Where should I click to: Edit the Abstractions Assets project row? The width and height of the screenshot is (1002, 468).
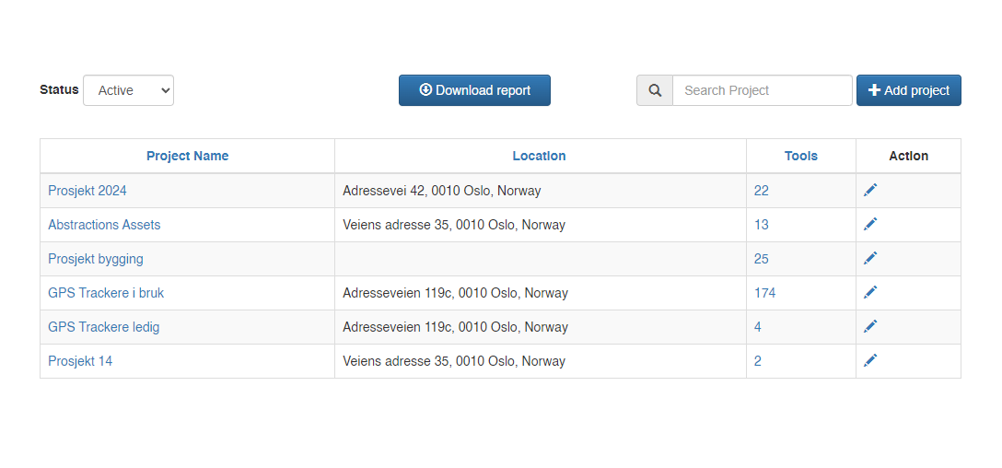point(870,224)
